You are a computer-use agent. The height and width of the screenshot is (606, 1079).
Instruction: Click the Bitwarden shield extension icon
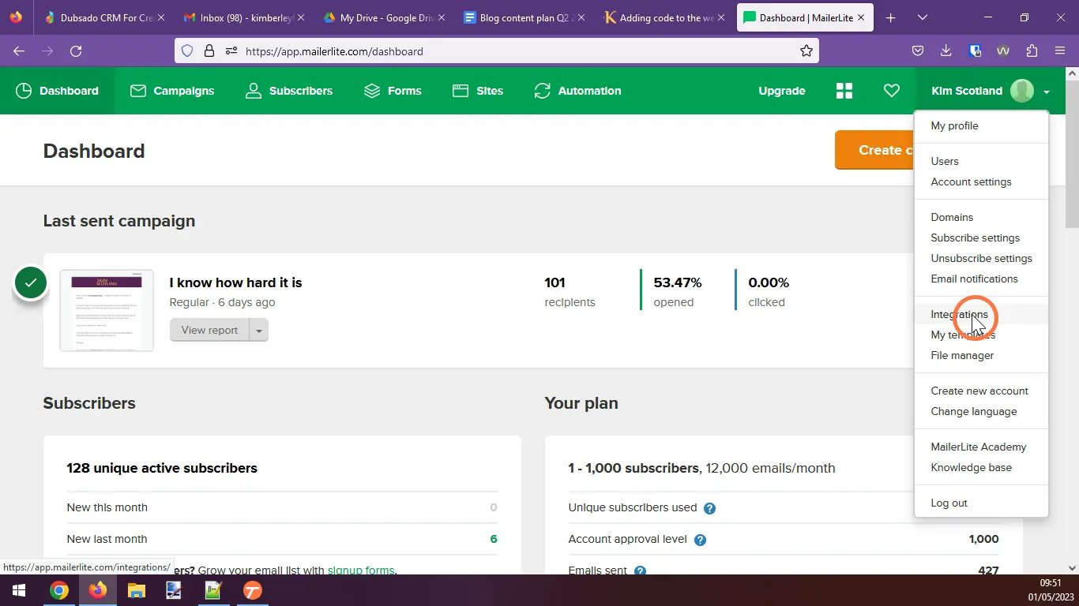tap(975, 50)
